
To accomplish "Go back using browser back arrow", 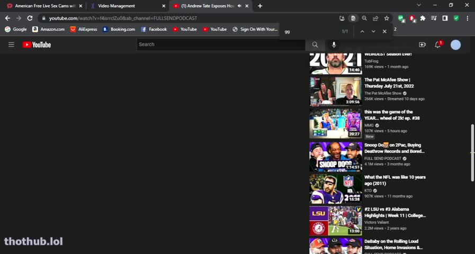I will tap(7, 18).
